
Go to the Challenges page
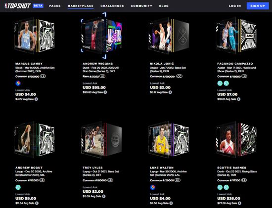tap(112, 6)
